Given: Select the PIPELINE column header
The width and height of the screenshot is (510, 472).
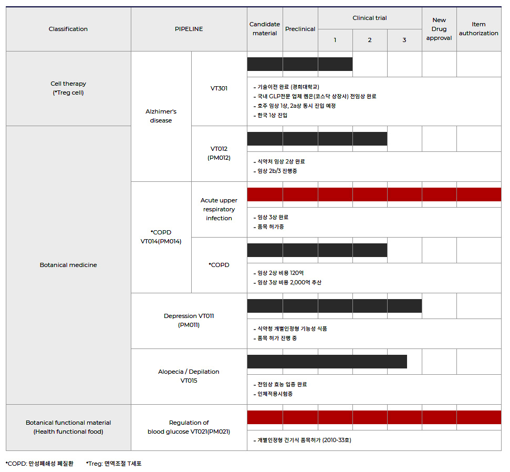Looking at the screenshot, I should (189, 29).
